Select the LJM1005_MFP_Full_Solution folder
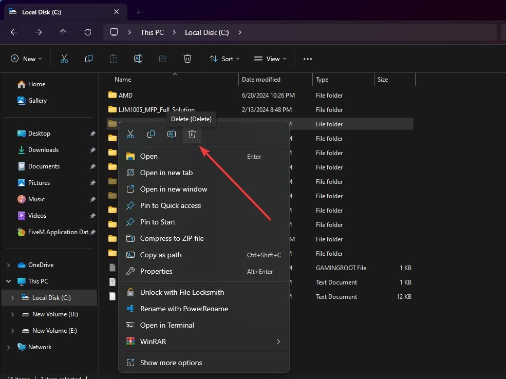This screenshot has height=379, width=506. tap(260, 110)
